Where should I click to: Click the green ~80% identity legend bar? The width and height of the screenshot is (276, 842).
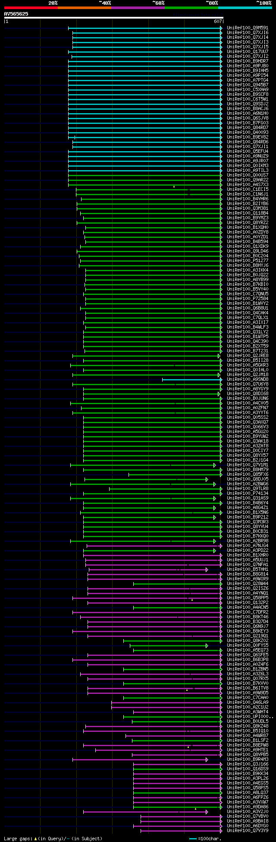[x=191, y=7]
